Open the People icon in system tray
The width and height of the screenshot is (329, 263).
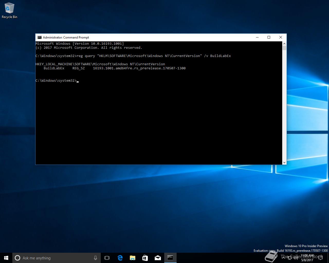pyautogui.click(x=275, y=258)
